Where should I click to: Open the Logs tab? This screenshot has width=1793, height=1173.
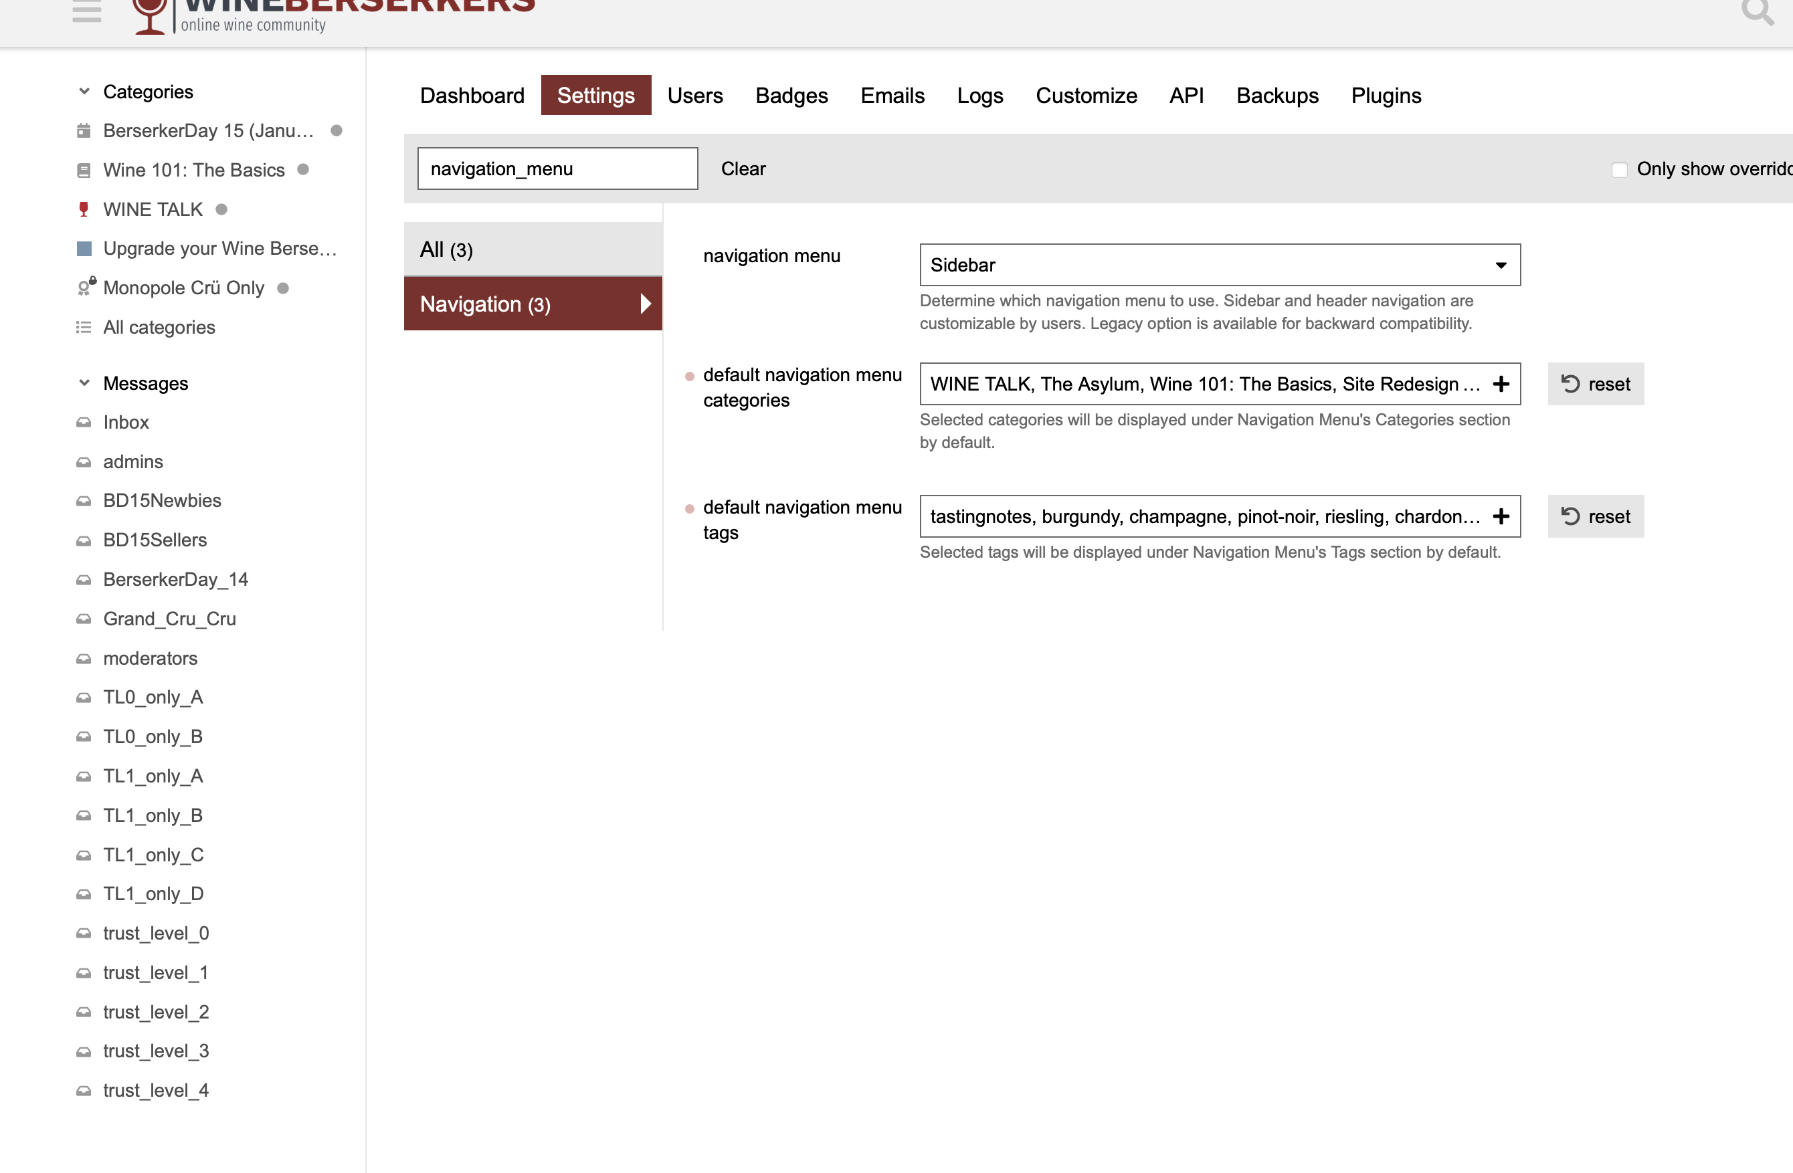point(979,96)
